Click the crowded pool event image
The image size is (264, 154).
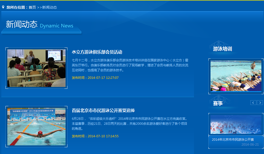click(x=236, y=125)
